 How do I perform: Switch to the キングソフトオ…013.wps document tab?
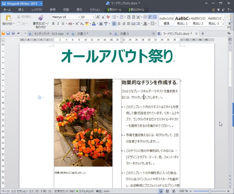[49, 34]
